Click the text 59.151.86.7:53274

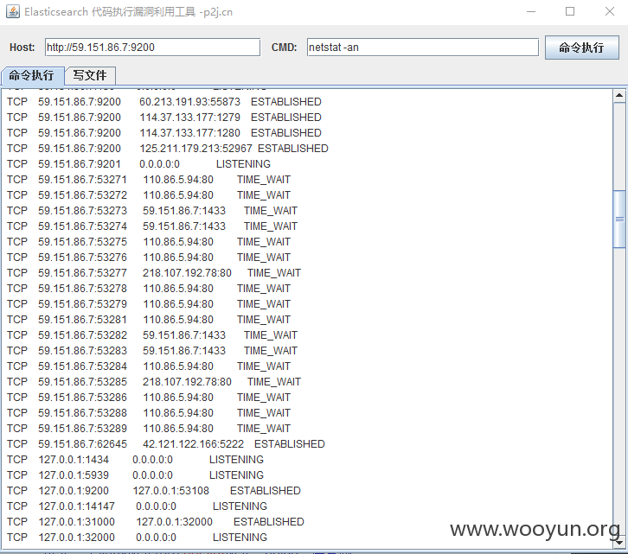pos(82,226)
